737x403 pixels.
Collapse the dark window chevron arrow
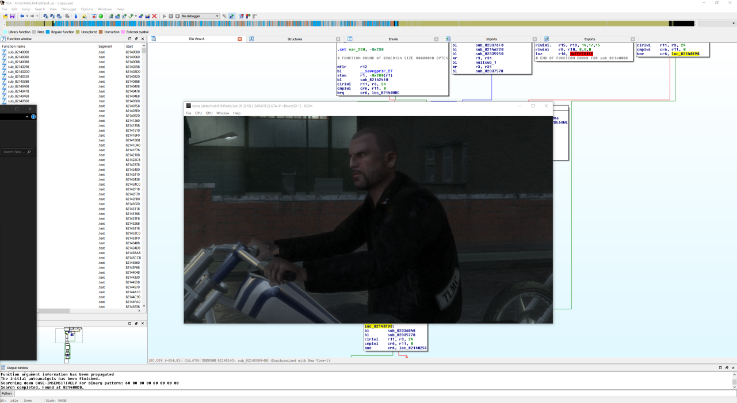(x=27, y=117)
